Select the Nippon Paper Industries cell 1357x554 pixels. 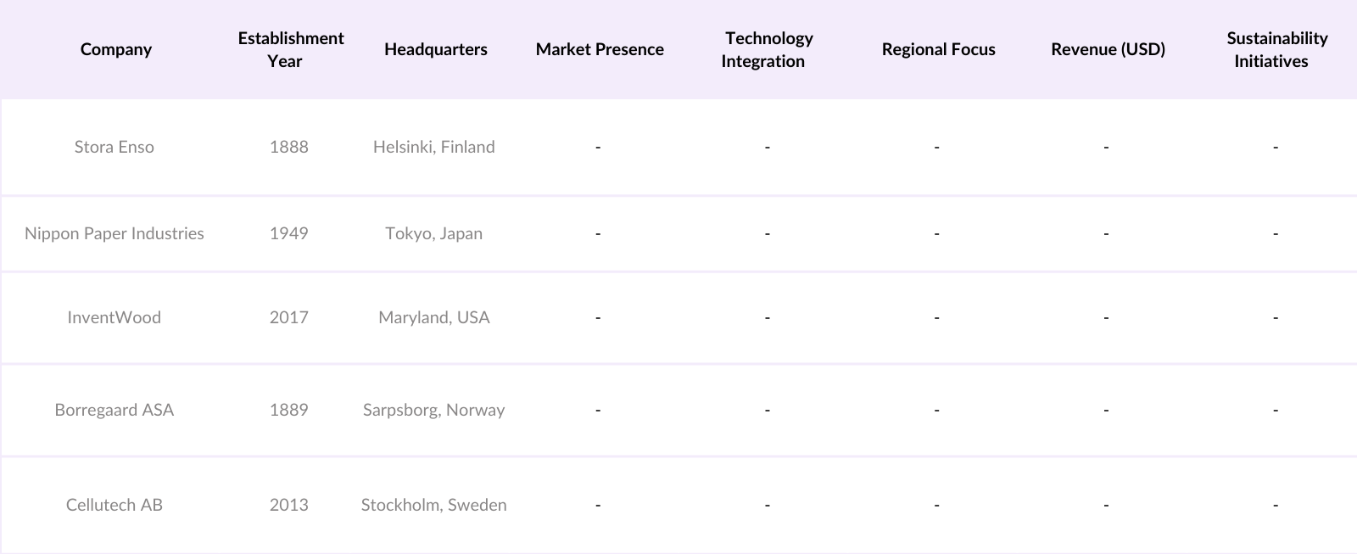[114, 233]
